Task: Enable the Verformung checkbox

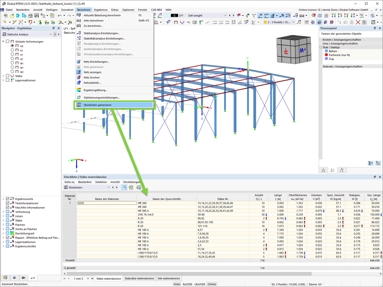Action: 7,212
